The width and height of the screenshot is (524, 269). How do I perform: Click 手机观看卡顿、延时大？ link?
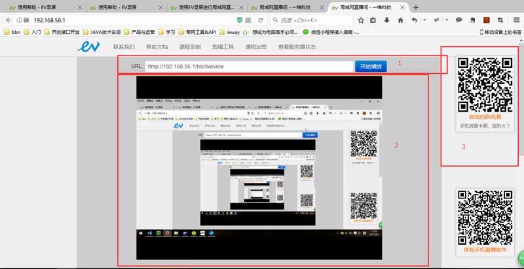pos(485,126)
